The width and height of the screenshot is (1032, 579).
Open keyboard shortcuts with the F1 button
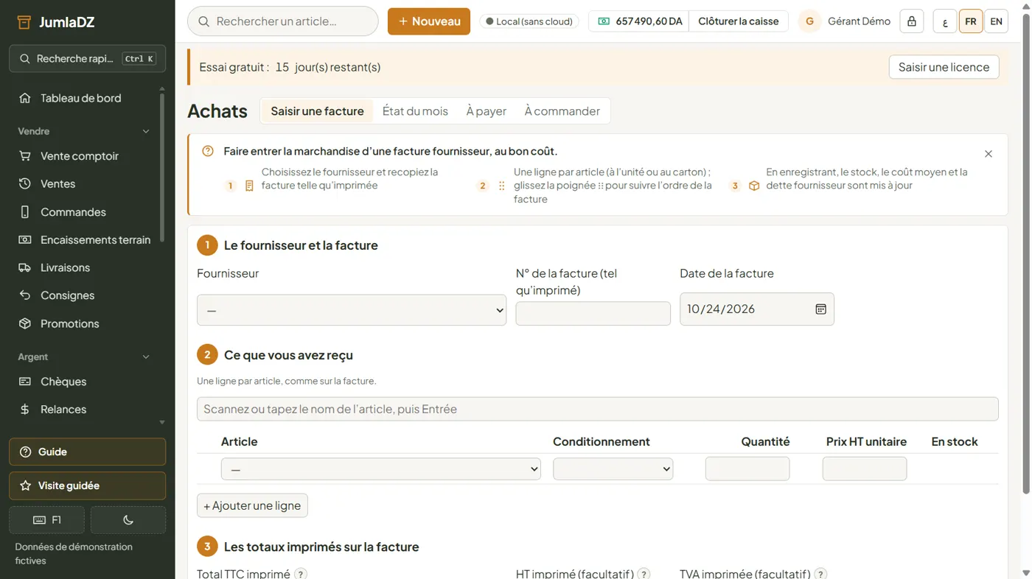click(47, 520)
